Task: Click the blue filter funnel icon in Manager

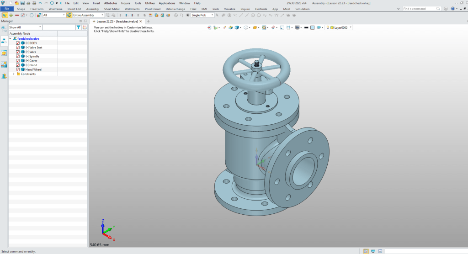Action: click(x=78, y=27)
